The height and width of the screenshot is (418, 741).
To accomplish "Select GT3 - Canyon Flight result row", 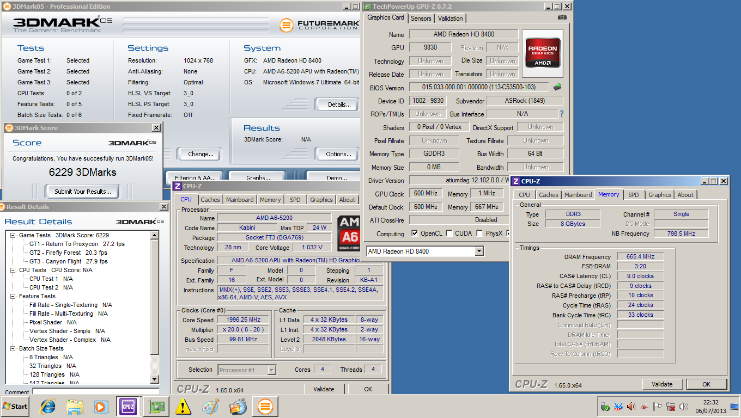I will tap(68, 261).
